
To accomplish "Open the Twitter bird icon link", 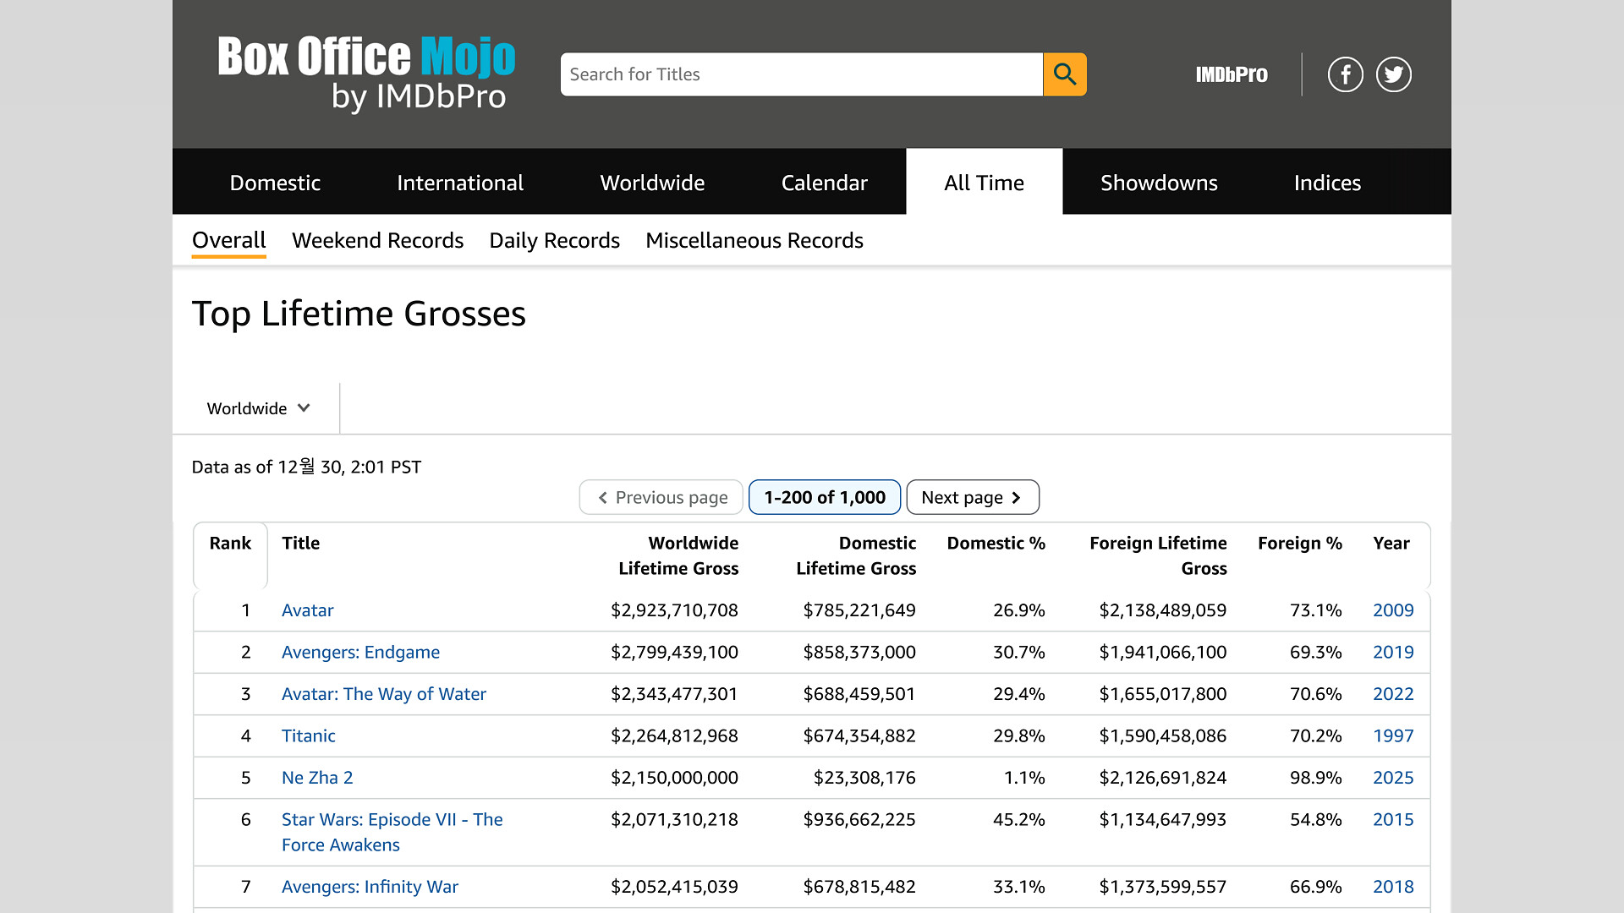I will [1393, 74].
